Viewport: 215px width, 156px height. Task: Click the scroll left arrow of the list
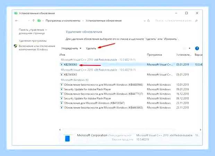pyautogui.click(x=60, y=130)
